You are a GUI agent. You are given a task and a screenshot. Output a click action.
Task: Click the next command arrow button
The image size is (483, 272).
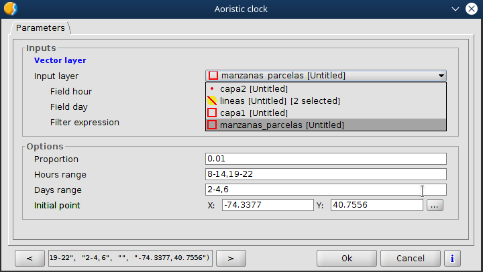pos(230,258)
